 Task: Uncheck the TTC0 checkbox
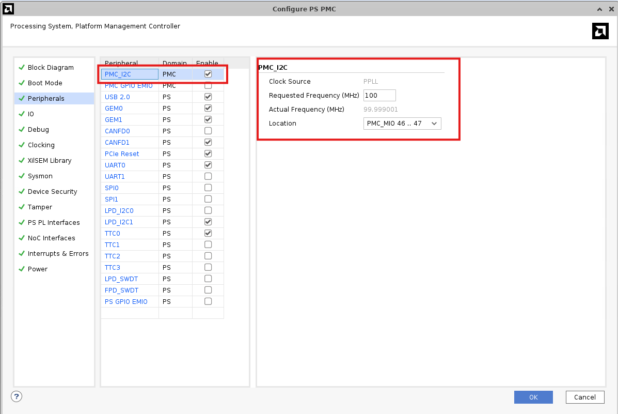(208, 233)
